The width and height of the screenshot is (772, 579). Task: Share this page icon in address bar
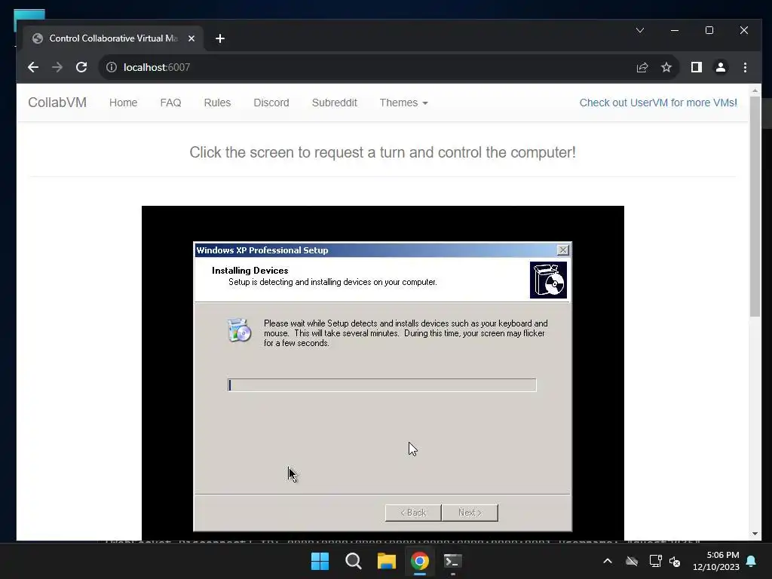pyautogui.click(x=642, y=67)
